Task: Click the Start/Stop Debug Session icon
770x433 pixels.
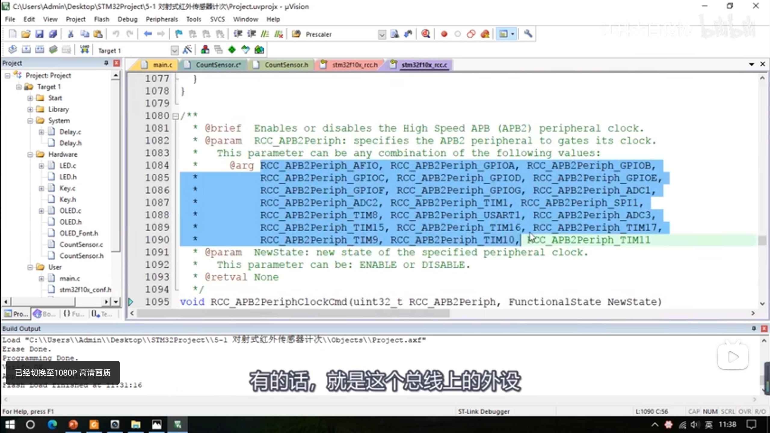Action: pyautogui.click(x=426, y=34)
